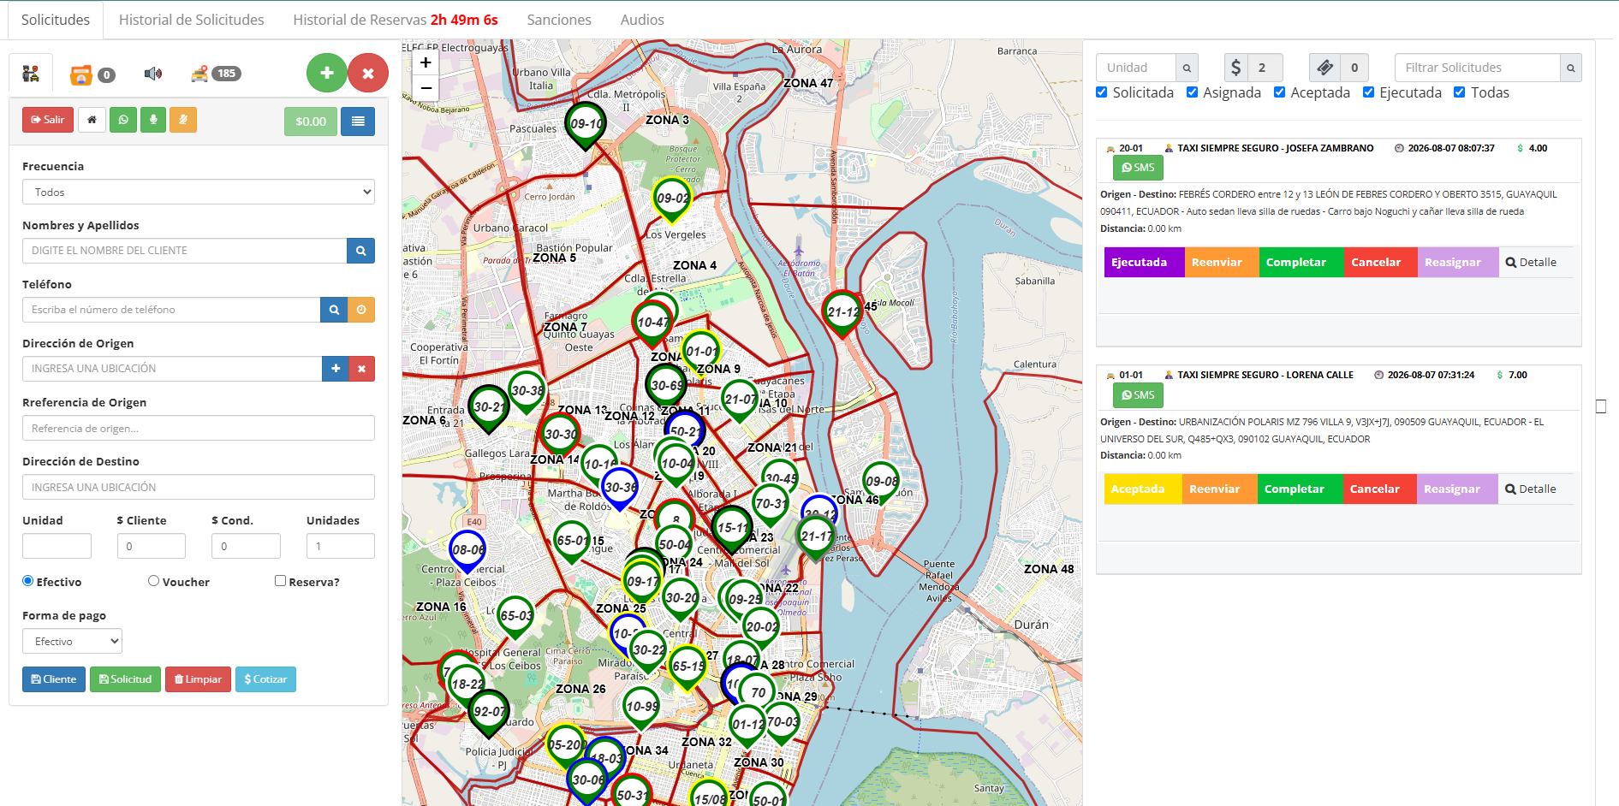This screenshot has height=806, width=1619.
Task: Open the Audios tab
Action: [x=642, y=20]
